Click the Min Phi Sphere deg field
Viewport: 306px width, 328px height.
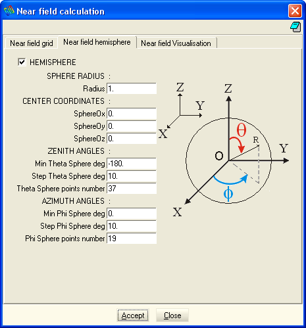132,214
